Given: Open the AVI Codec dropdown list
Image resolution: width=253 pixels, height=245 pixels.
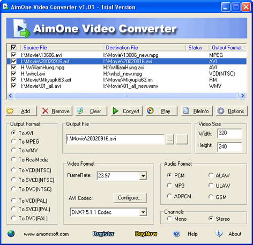Looking at the screenshot, I should click(x=143, y=212).
